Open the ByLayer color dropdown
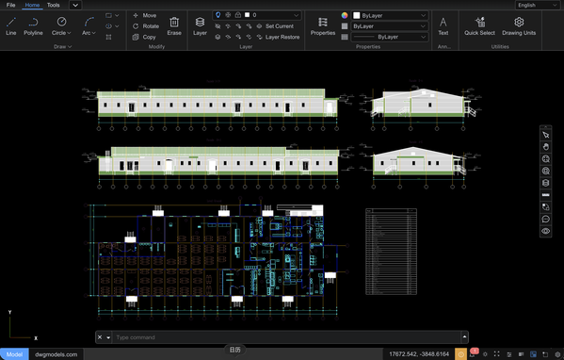Viewport: 564px width, 360px height. [x=423, y=15]
